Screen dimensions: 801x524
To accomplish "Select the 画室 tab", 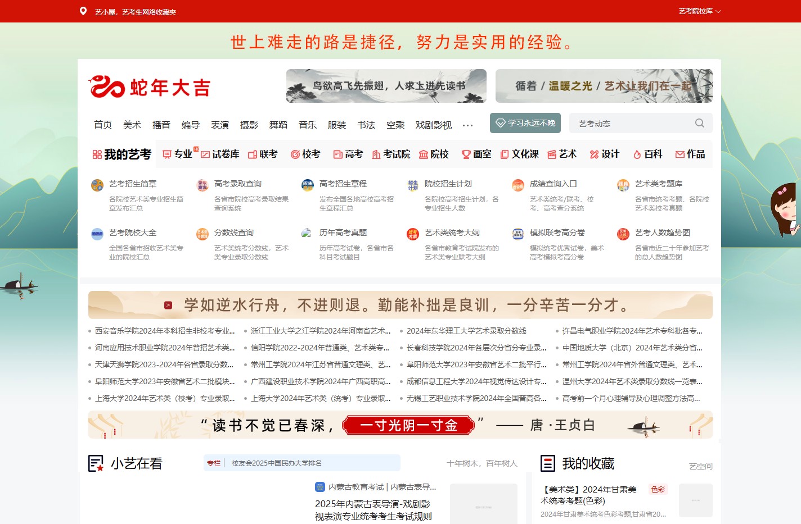I will [x=476, y=154].
